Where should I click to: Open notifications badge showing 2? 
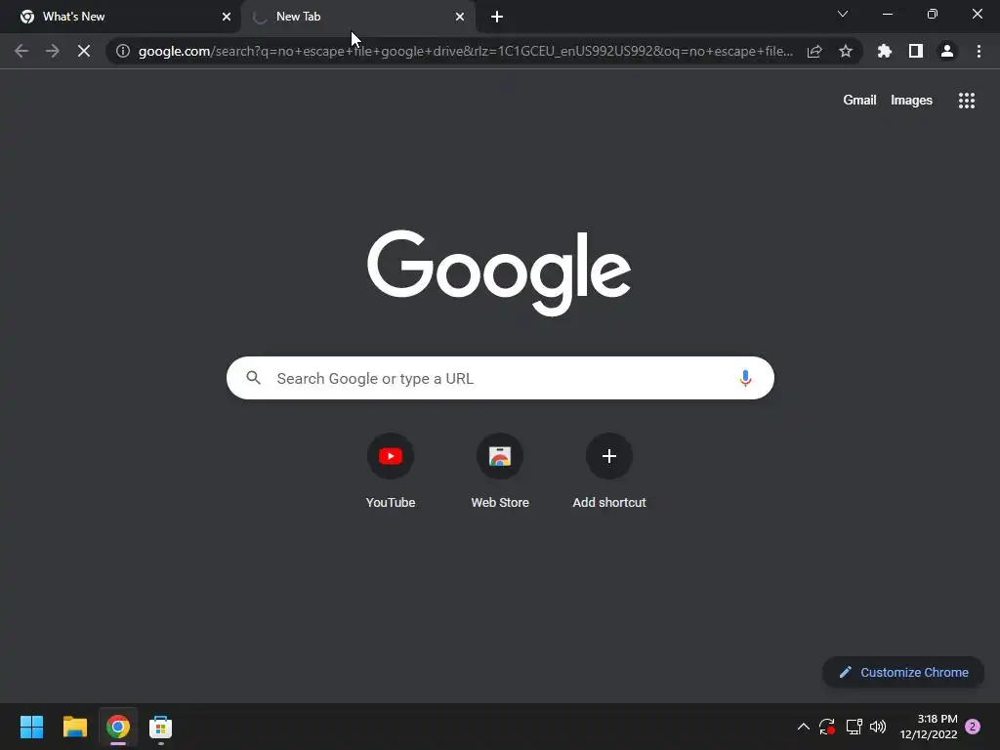(x=973, y=727)
